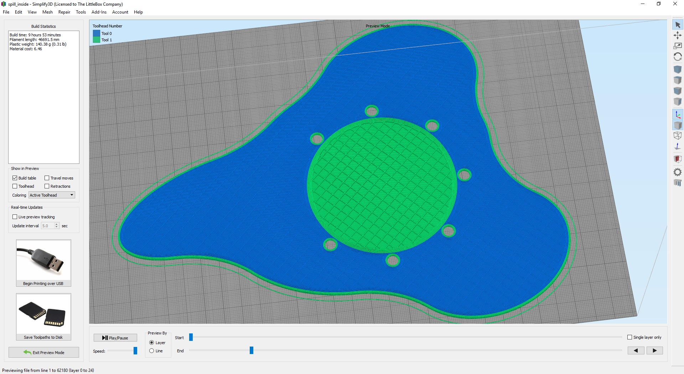Click the SD cards picture
The height and width of the screenshot is (374, 684).
(x=43, y=314)
